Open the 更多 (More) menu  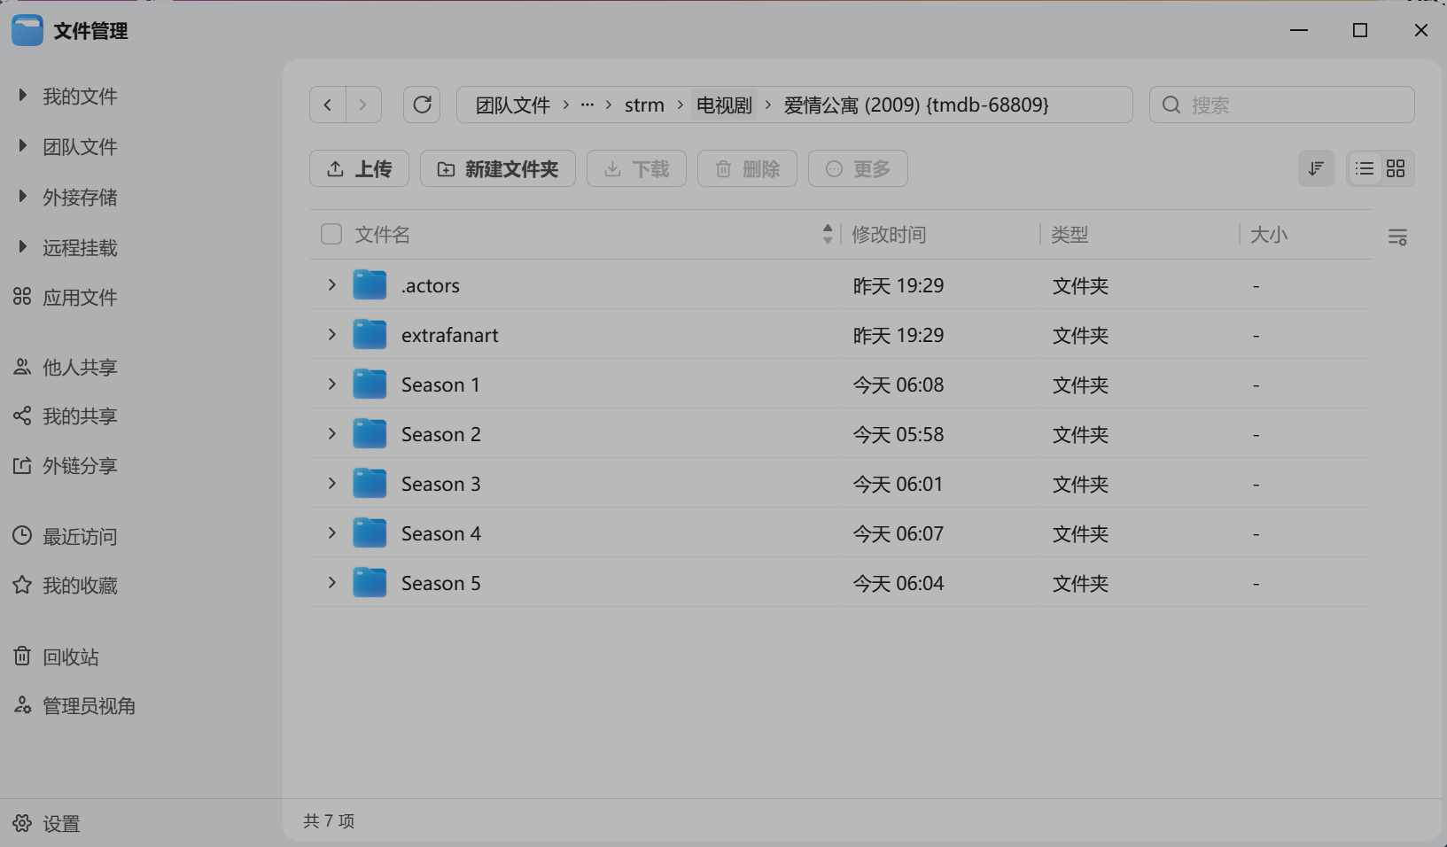point(857,168)
